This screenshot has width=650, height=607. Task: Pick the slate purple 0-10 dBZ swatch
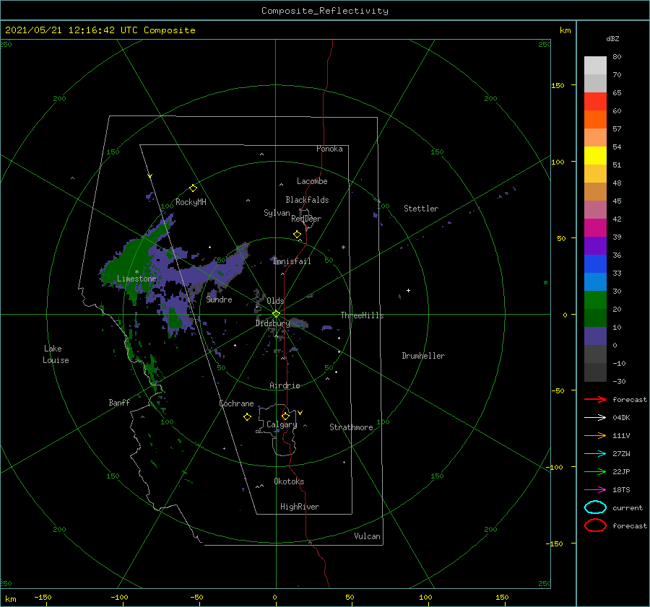point(595,336)
